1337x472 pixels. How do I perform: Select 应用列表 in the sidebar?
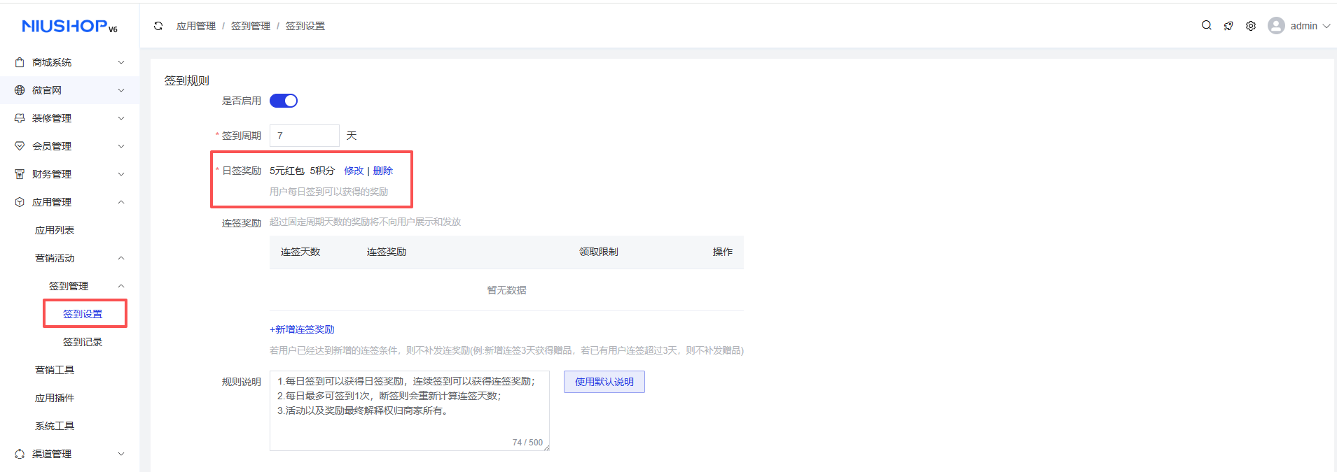tap(55, 230)
